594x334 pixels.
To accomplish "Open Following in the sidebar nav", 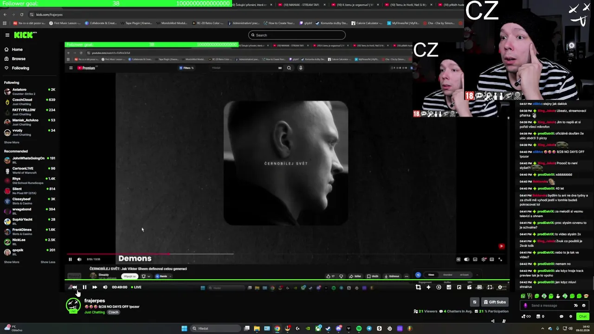I will point(20,68).
